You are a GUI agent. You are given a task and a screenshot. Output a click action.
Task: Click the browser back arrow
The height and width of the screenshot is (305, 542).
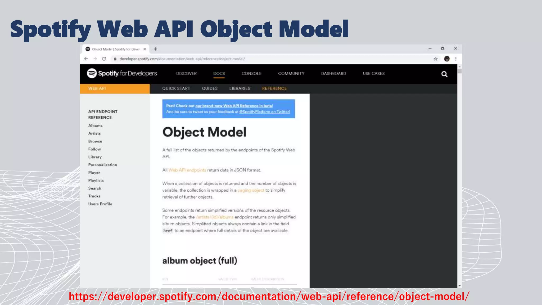click(86, 59)
